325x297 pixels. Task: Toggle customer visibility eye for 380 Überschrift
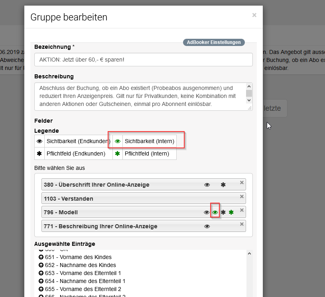(207, 185)
